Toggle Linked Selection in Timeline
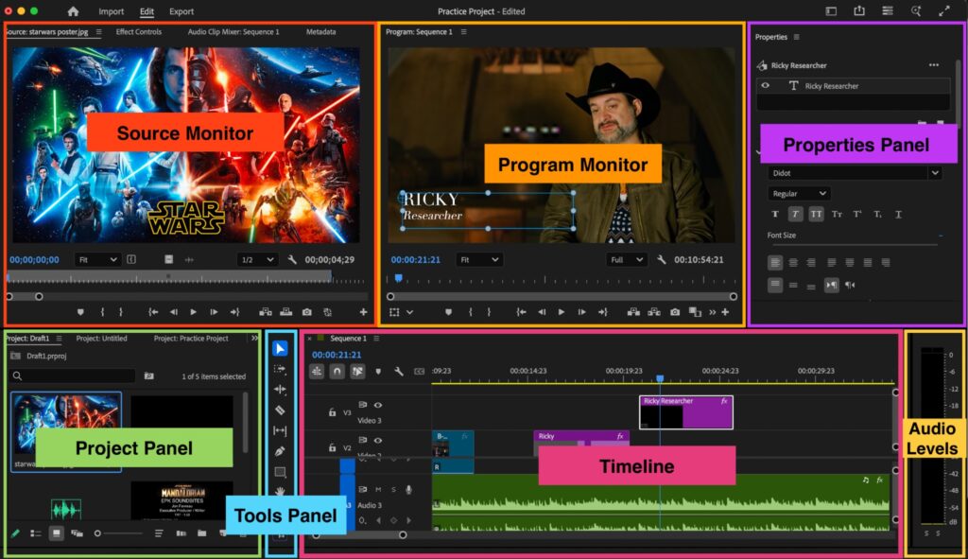This screenshot has height=559, width=968. (357, 371)
